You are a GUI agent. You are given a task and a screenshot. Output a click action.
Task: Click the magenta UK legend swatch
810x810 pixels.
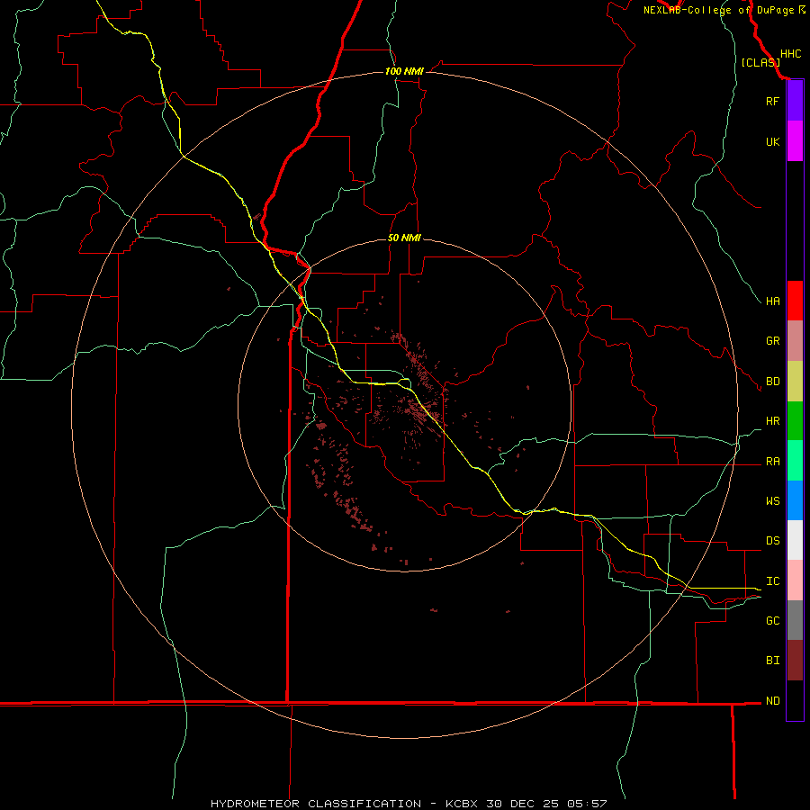(x=795, y=141)
